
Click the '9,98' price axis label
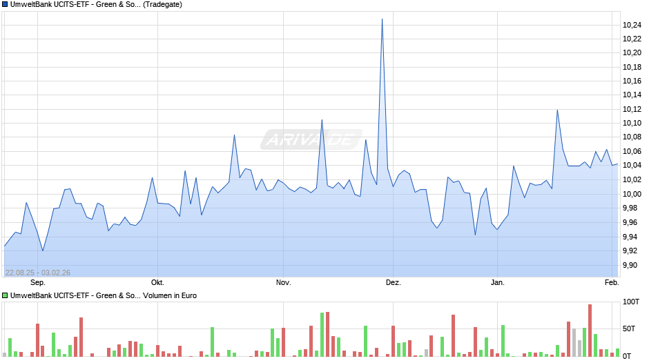coord(630,208)
